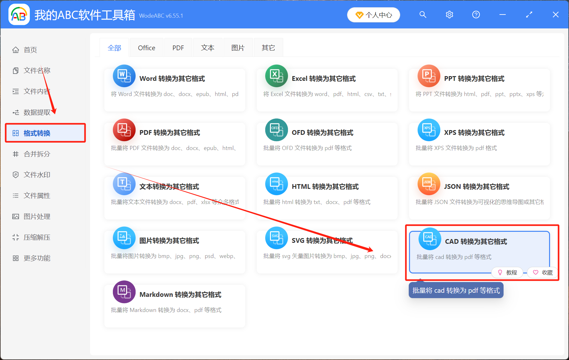Select the HTML conversion tool icon
Image resolution: width=569 pixels, height=360 pixels.
pyautogui.click(x=276, y=184)
